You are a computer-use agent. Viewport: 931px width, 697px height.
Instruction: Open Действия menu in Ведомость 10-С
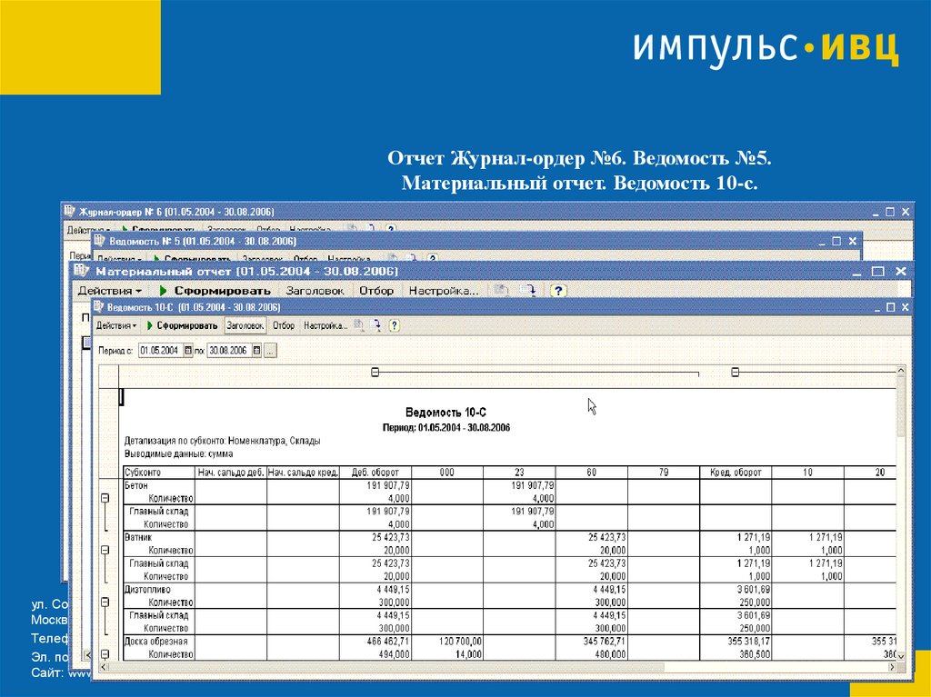pos(116,325)
